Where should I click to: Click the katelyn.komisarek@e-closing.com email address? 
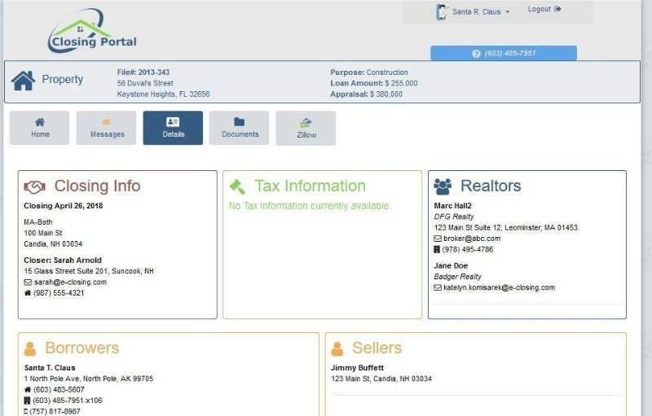coord(499,287)
